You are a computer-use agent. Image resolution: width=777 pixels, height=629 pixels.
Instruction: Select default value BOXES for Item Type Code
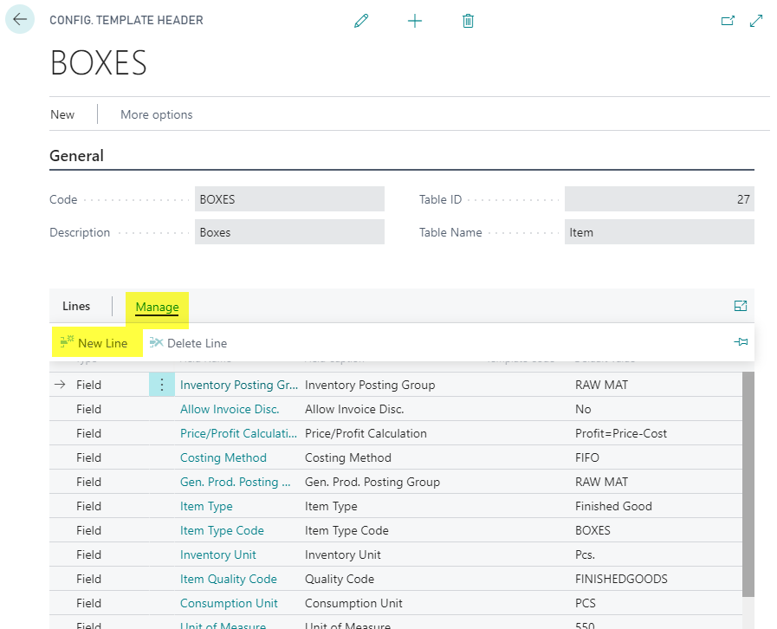[592, 531]
